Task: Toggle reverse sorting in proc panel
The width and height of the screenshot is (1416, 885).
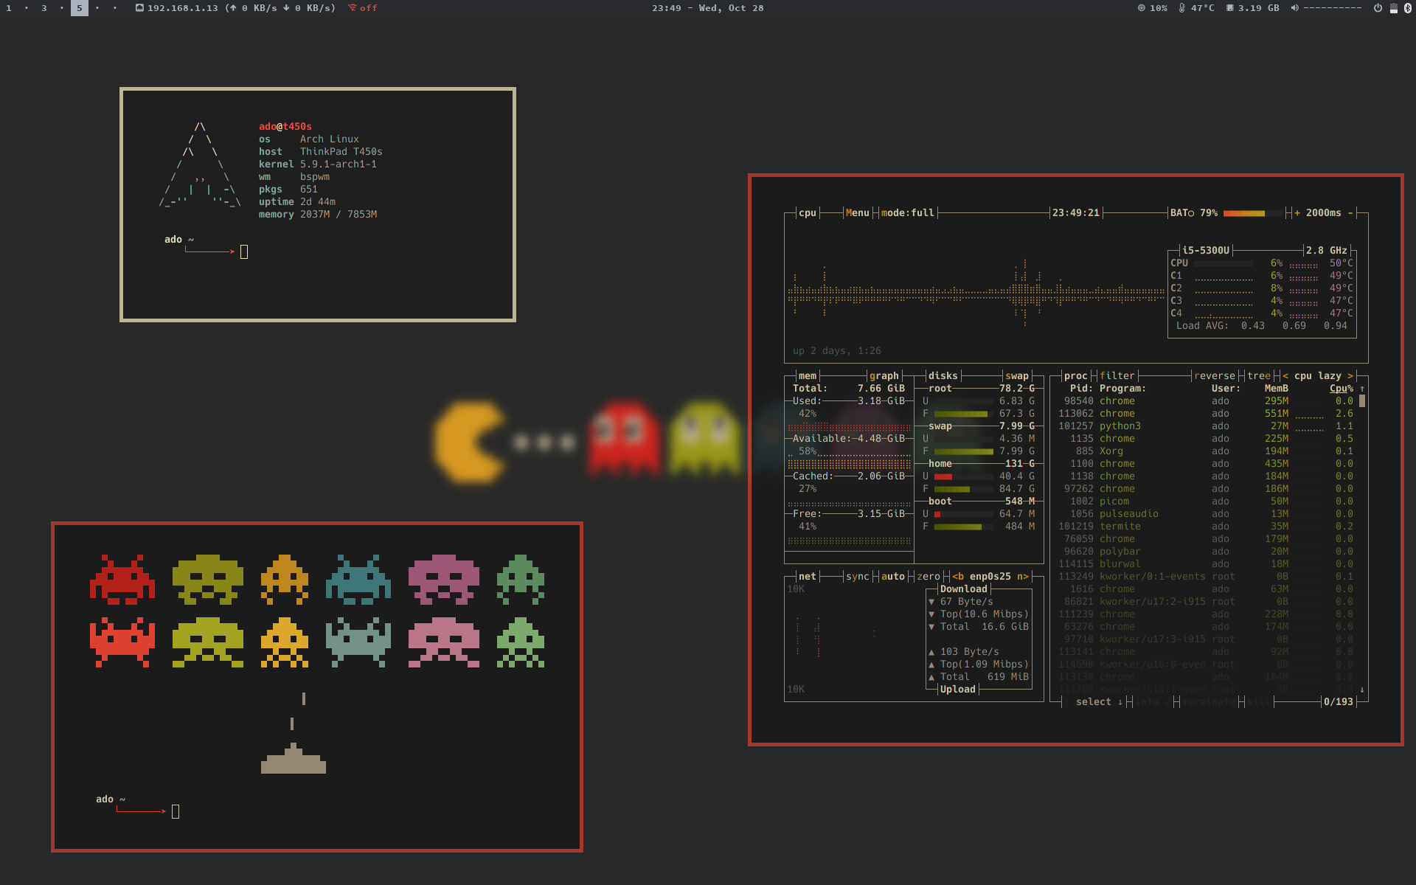Action: (1214, 376)
